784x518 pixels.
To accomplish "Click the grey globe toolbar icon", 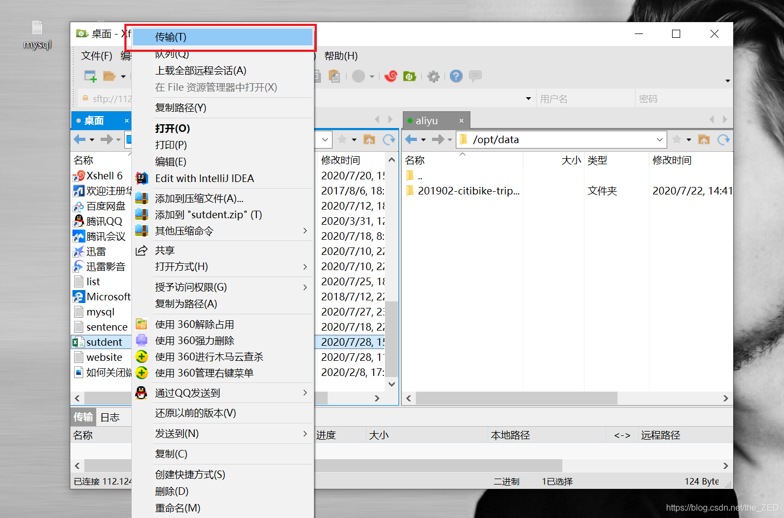I will coord(358,76).
